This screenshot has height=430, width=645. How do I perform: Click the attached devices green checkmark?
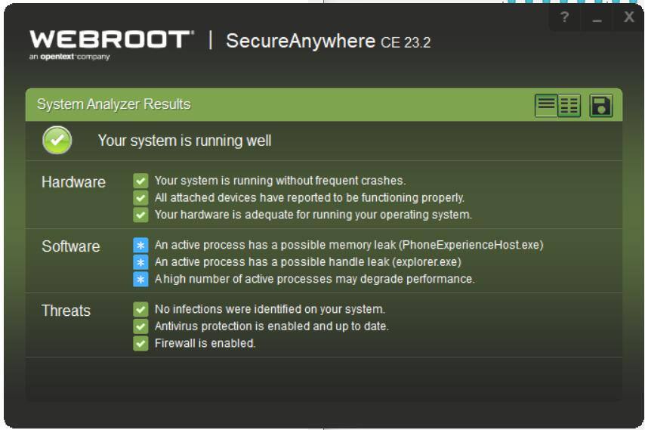140,197
